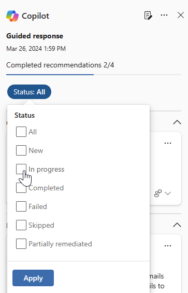Viewport: 188px width, 293px height.
Task: Tick the Skipped checkbox
Action: coord(21,225)
